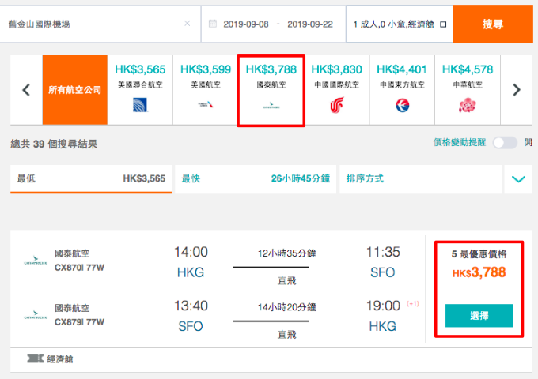Select 所有航空公司 all airlines filter

pyautogui.click(x=75, y=90)
